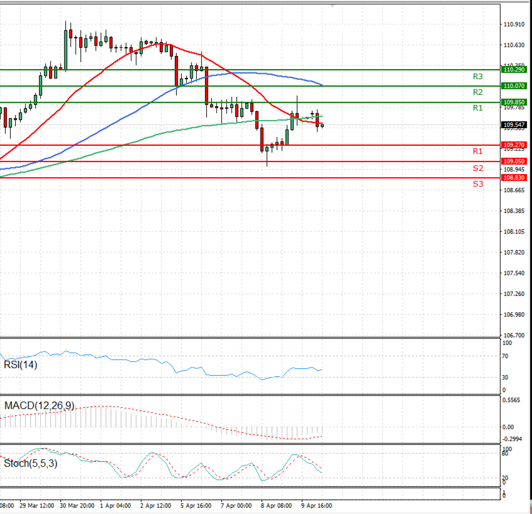Screen dimensions: 532x514
Task: Click the green 110.290 price tag
Action: coord(513,70)
